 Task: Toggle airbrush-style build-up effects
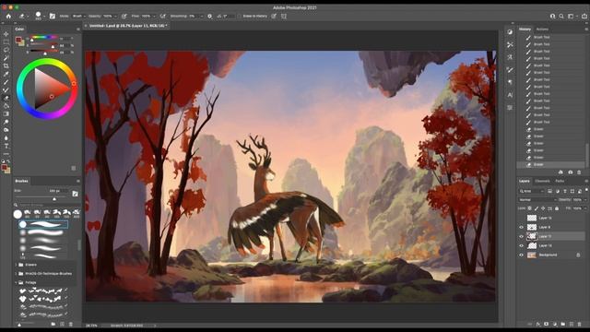(x=162, y=17)
